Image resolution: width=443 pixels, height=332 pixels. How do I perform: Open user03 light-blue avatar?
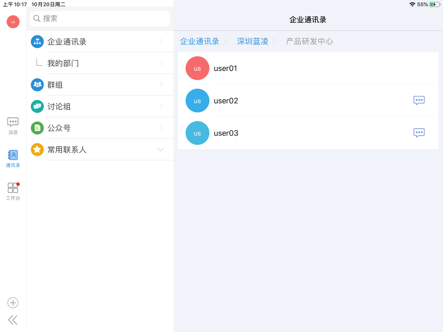pyautogui.click(x=198, y=133)
